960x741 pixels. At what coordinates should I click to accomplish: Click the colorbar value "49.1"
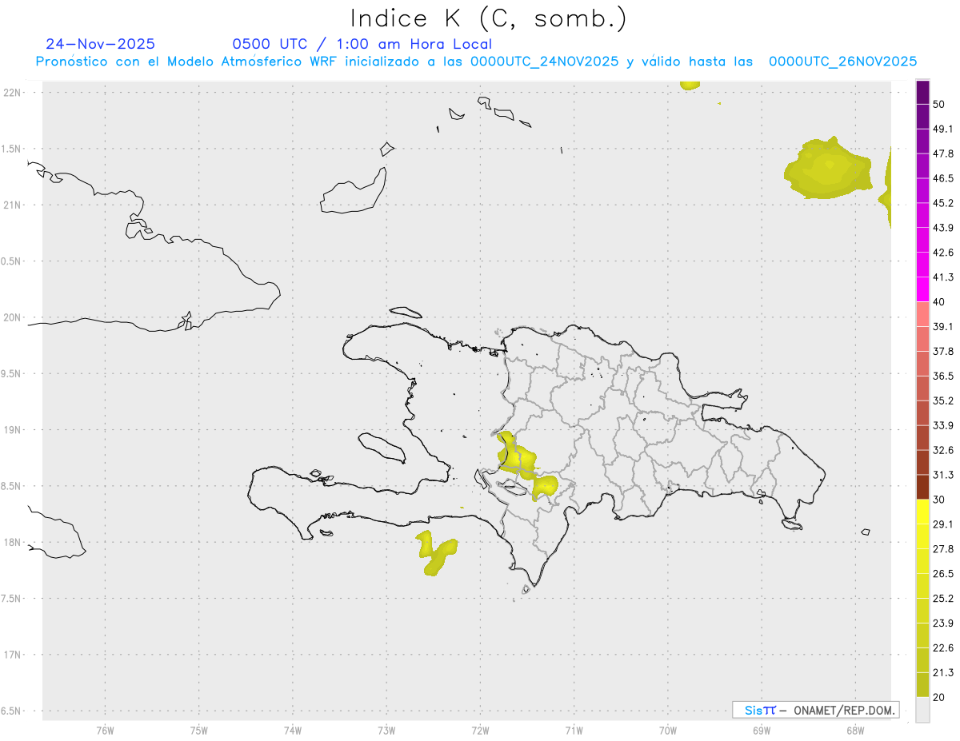pyautogui.click(x=943, y=129)
